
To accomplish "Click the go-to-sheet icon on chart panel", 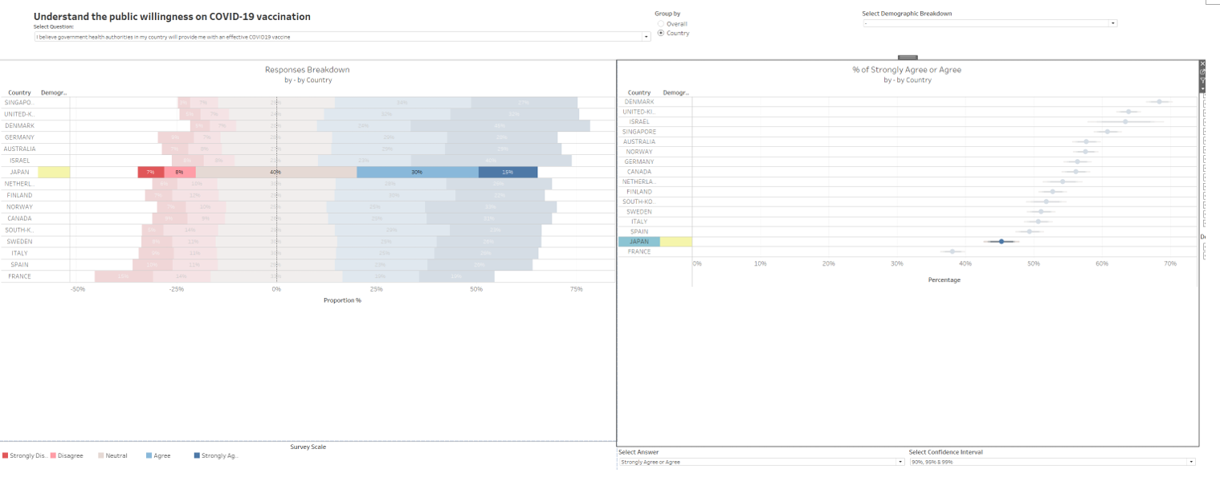I will (x=1202, y=72).
